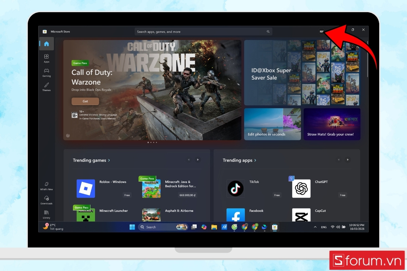The image size is (407, 271).
Task: Open the Minecraft: Java & Bedrock Edition title text
Action: pos(180,184)
